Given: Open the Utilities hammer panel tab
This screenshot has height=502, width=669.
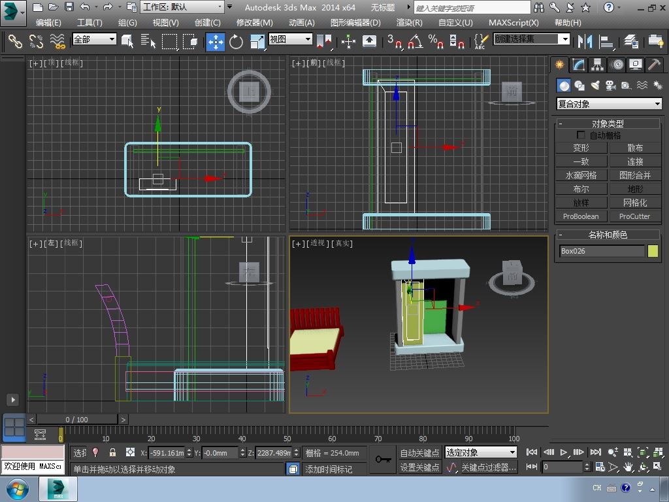Looking at the screenshot, I should 654,65.
